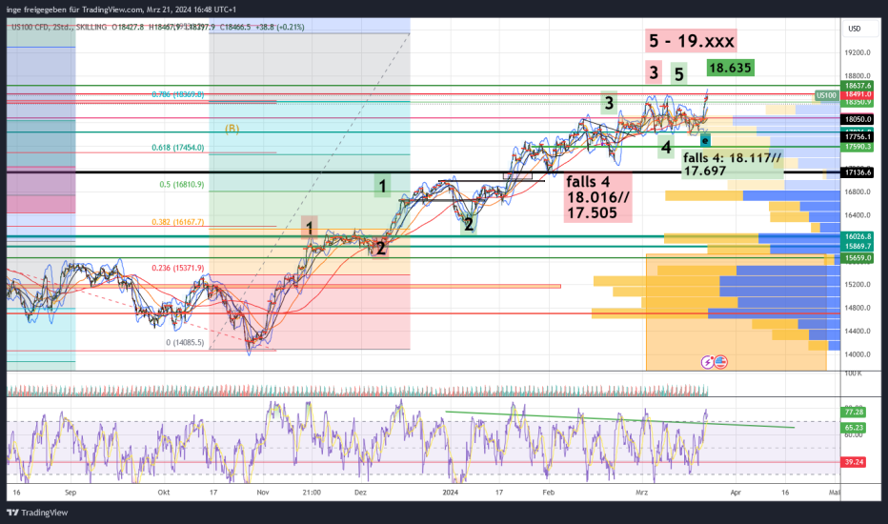Click the 0.236 (15371.9) Fibonacci label
Image resolution: width=888 pixels, height=524 pixels.
pos(178,269)
